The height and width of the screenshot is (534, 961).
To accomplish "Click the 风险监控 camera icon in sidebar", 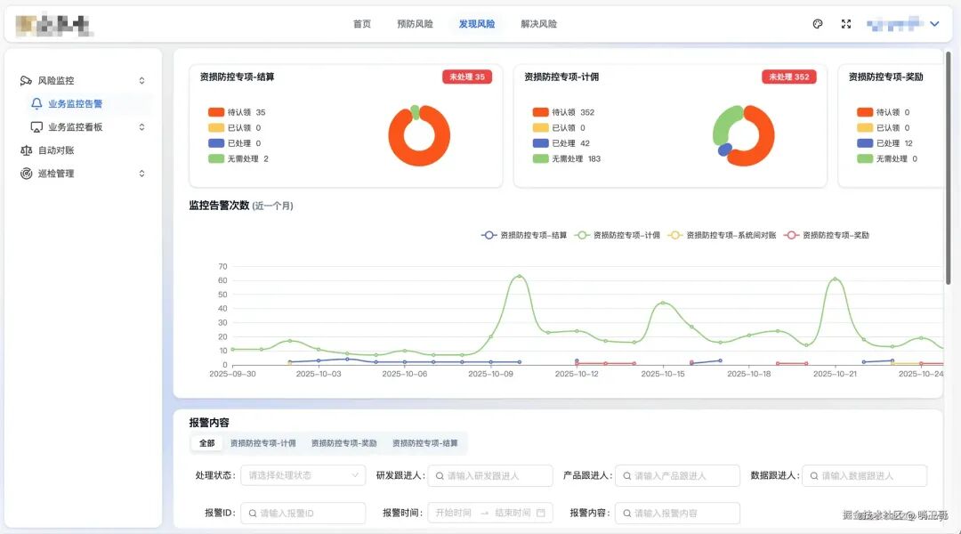I will click(24, 80).
